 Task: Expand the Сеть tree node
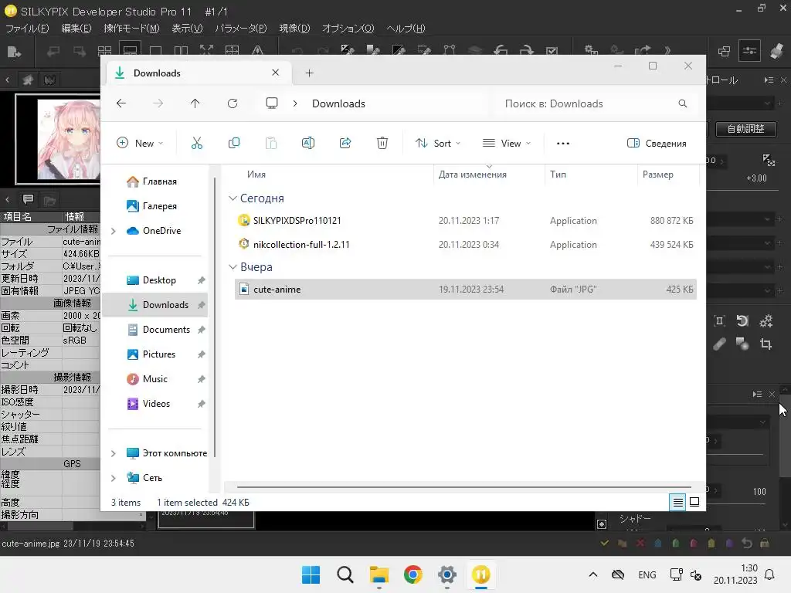[114, 478]
